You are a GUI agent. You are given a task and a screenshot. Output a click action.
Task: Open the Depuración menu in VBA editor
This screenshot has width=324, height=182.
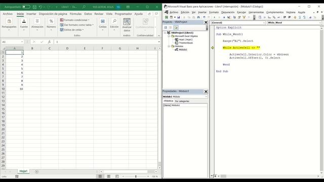228,12
